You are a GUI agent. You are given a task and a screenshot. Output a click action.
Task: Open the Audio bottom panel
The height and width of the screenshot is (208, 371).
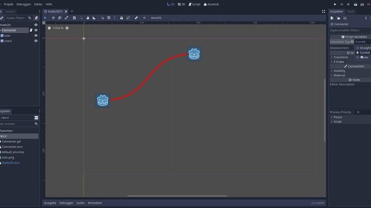81,203
